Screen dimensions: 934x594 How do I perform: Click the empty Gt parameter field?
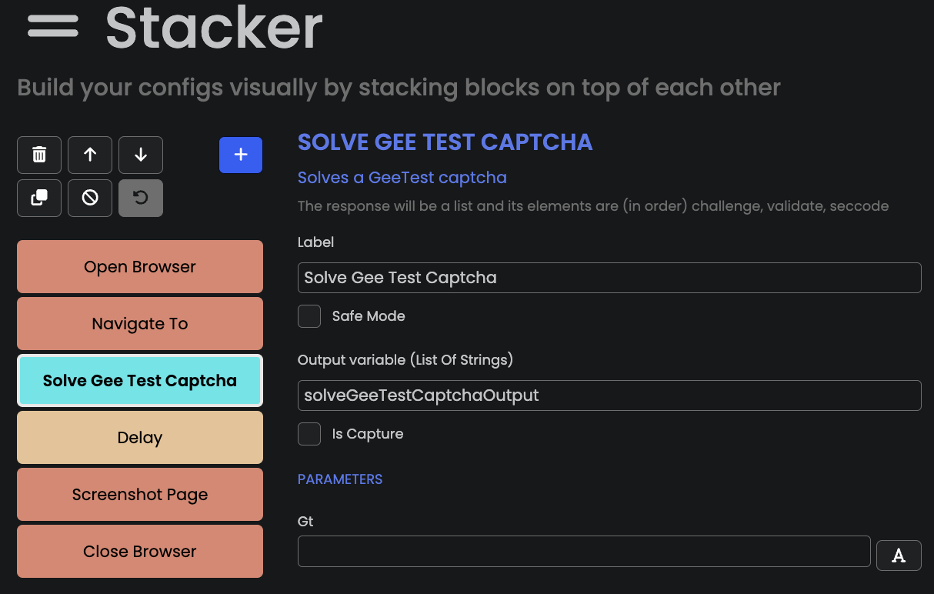tap(584, 552)
